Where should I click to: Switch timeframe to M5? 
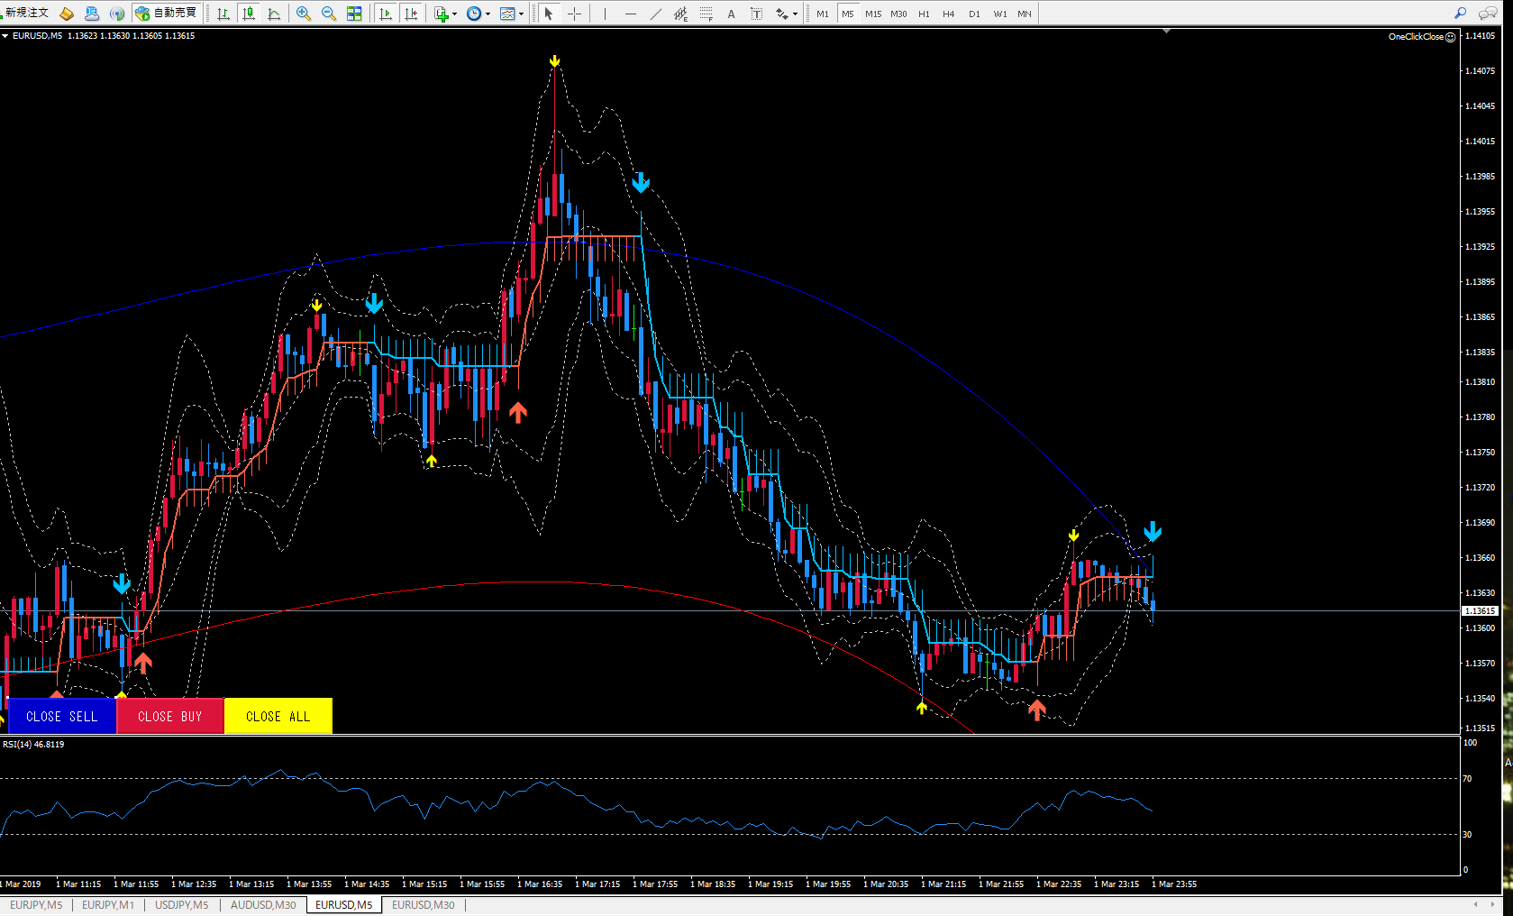point(848,14)
